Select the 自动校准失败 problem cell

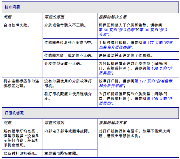22,49
